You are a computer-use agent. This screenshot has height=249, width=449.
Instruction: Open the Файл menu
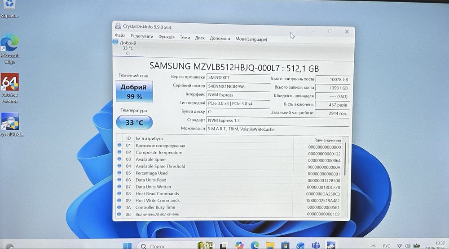coord(120,35)
